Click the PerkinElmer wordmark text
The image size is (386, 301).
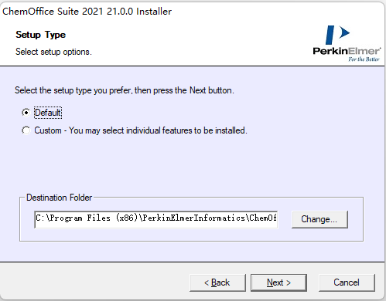click(347, 51)
